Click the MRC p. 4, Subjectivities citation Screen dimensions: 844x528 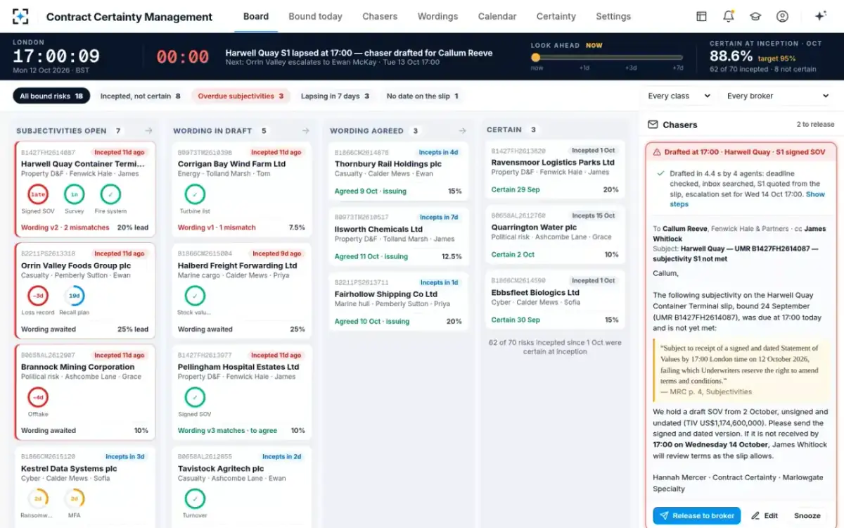coord(706,391)
